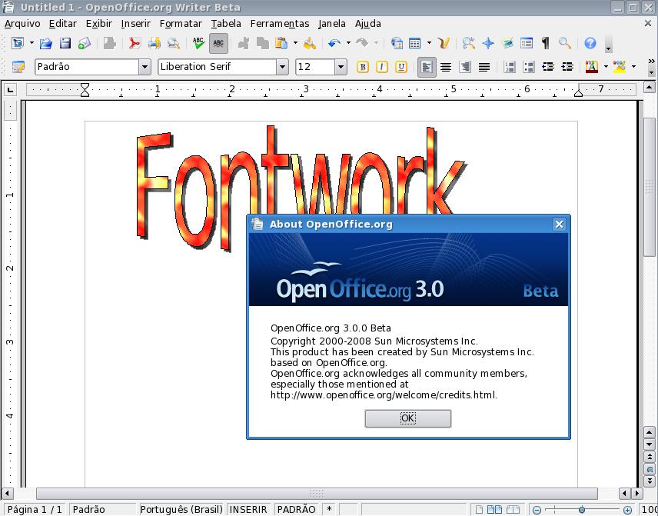The image size is (658, 516).
Task: Apply the Font Color swatch
Action: pyautogui.click(x=592, y=67)
